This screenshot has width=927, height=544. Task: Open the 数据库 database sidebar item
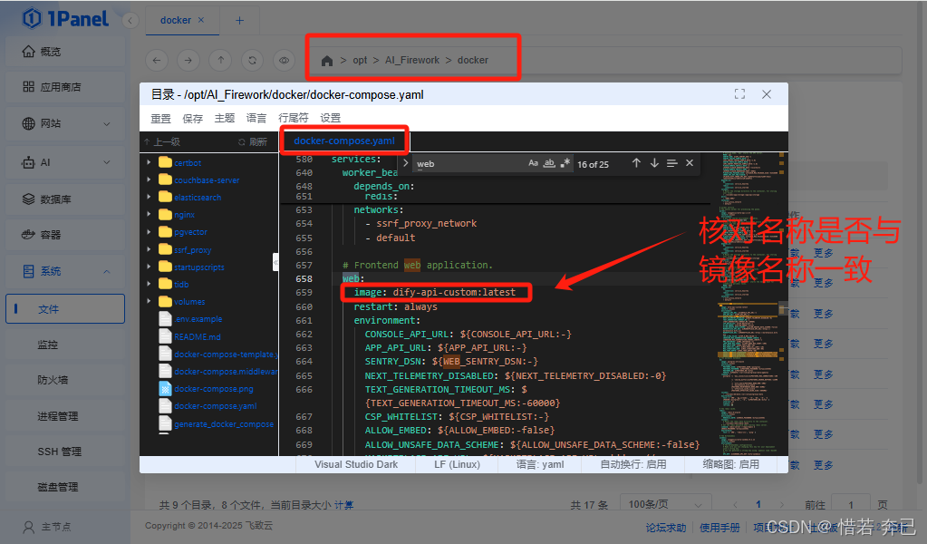point(65,199)
